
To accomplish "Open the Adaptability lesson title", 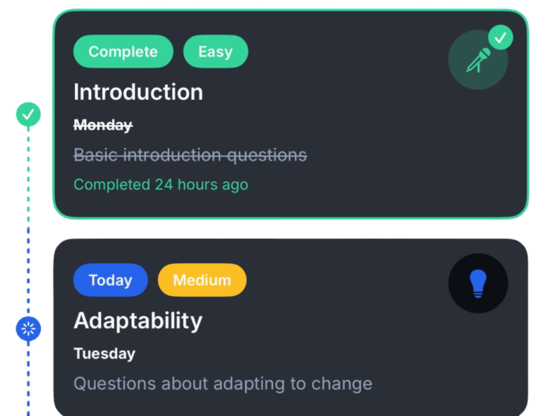I will (x=138, y=321).
